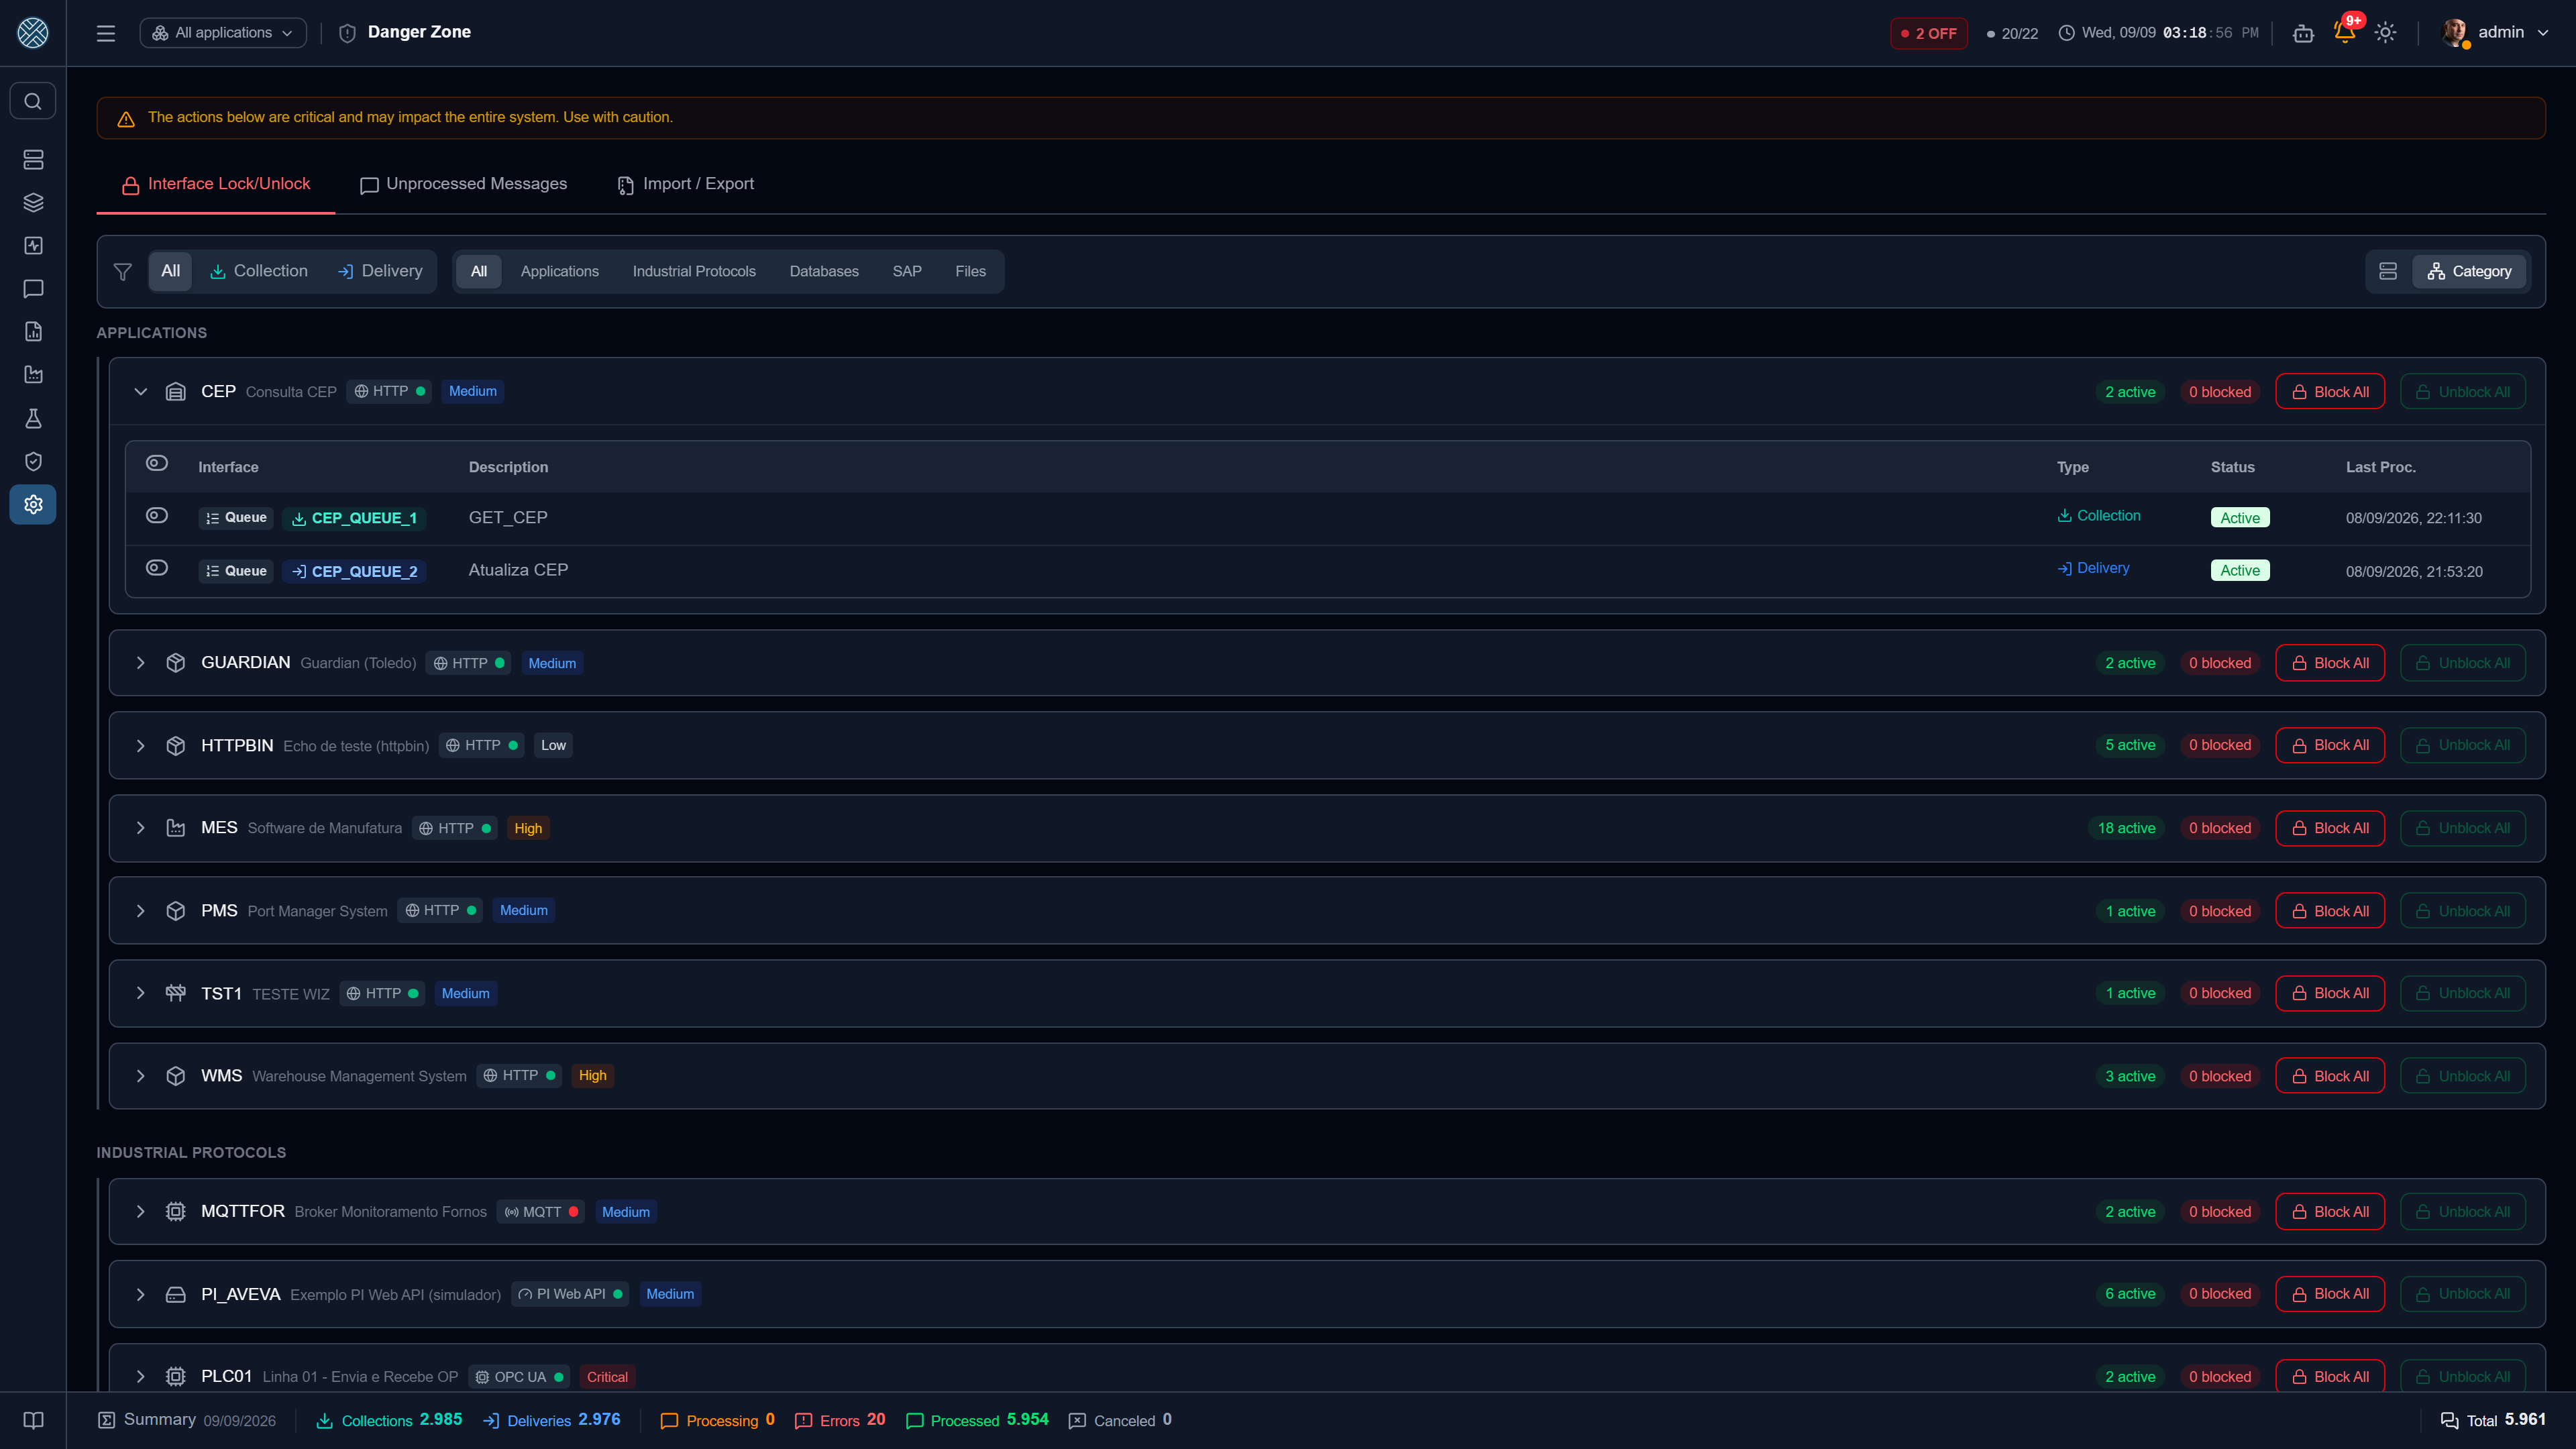The image size is (2576, 1449).
Task: Toggle eye icon for CEP_QUEUE_2 row
Action: [157, 568]
